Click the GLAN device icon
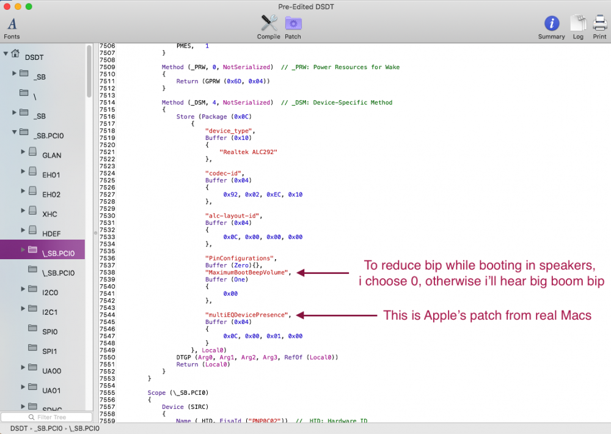Viewport: 611px width, 434px height. click(x=33, y=152)
